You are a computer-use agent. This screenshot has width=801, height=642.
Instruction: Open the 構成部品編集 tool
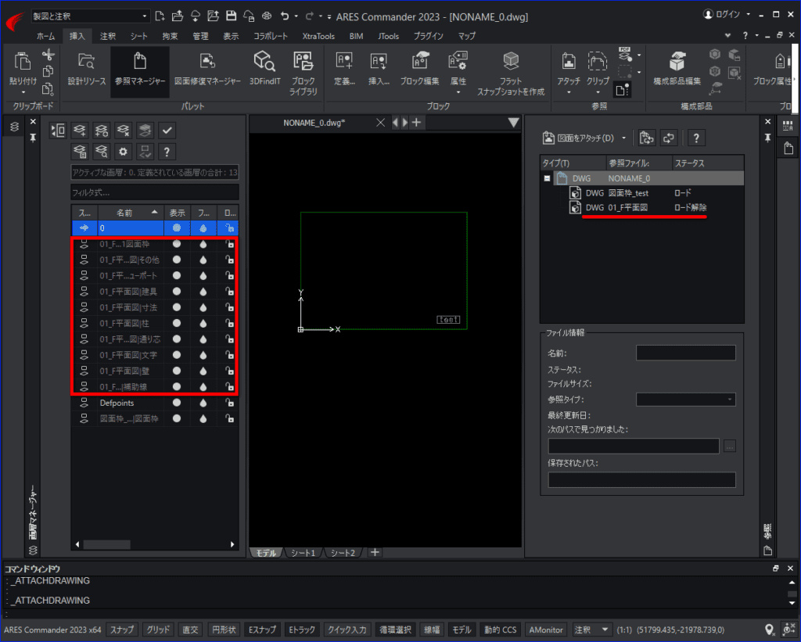(677, 70)
